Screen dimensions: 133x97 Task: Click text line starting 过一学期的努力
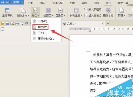pyautogui.click(x=111, y=76)
